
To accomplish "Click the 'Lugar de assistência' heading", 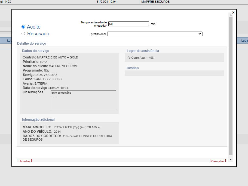I will coord(143,51).
